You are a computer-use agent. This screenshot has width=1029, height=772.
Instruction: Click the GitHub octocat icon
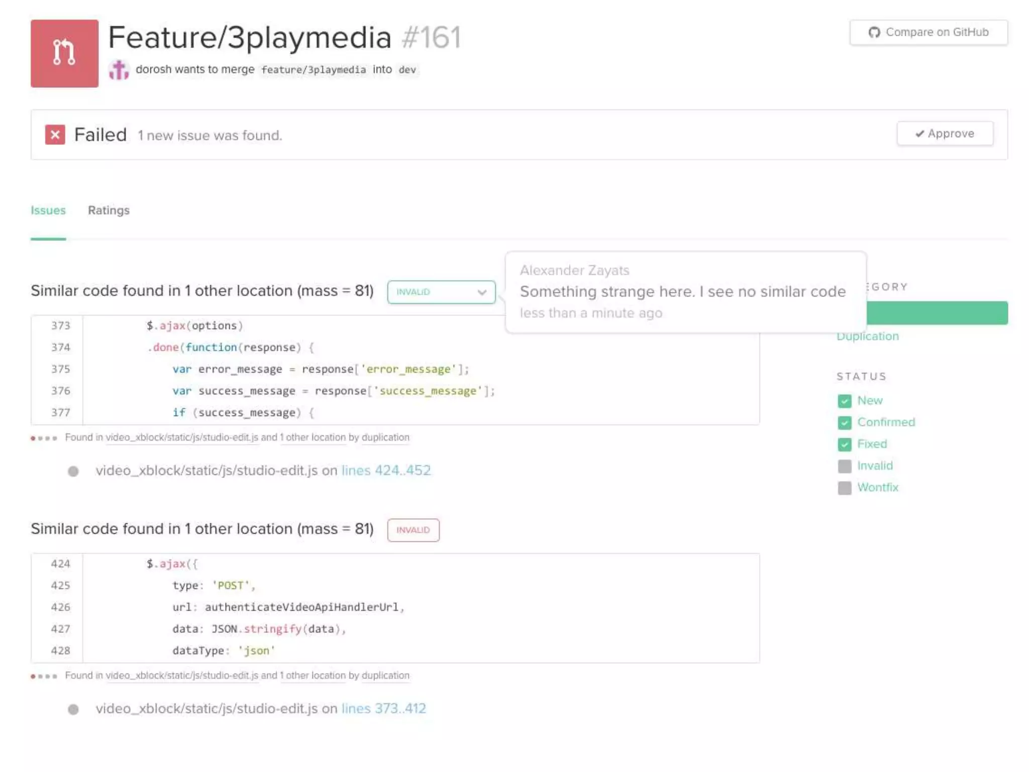coord(874,32)
